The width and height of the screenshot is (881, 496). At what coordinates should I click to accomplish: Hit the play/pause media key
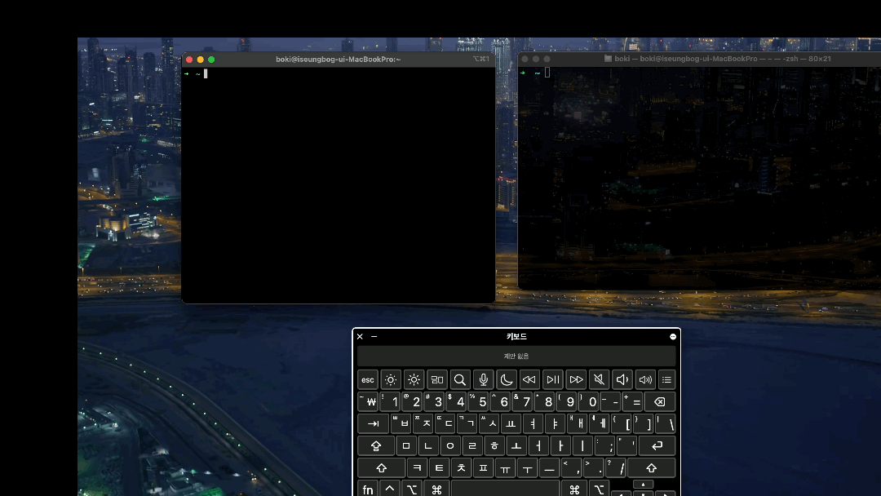click(553, 379)
